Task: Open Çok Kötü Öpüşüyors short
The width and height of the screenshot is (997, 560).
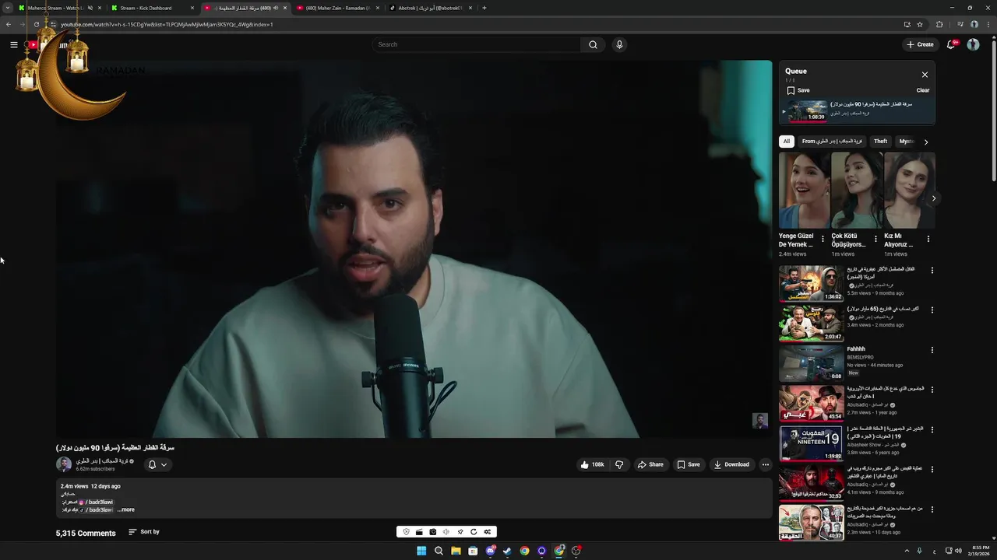Action: (857, 191)
